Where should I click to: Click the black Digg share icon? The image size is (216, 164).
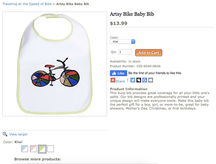pyautogui.click(x=138, y=80)
